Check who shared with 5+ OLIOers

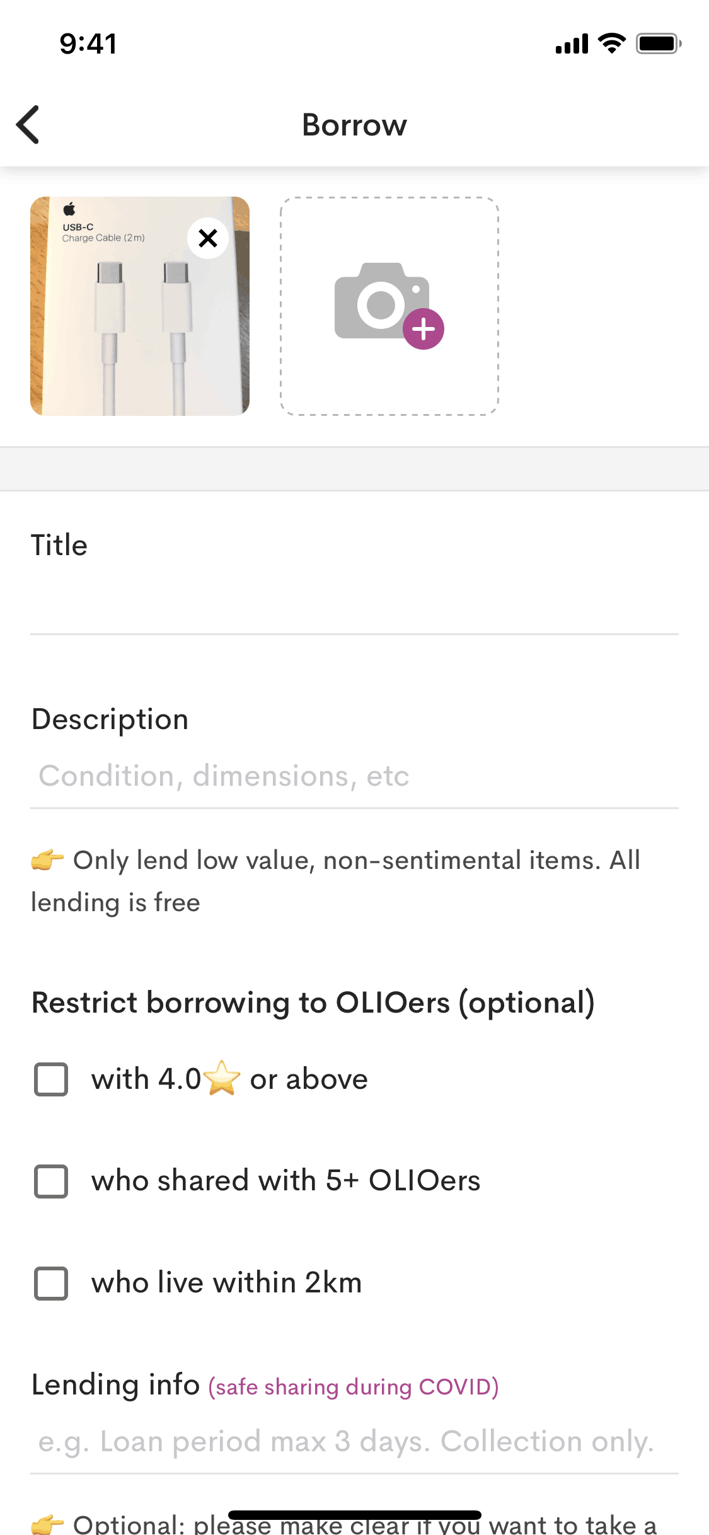pyautogui.click(x=51, y=1181)
